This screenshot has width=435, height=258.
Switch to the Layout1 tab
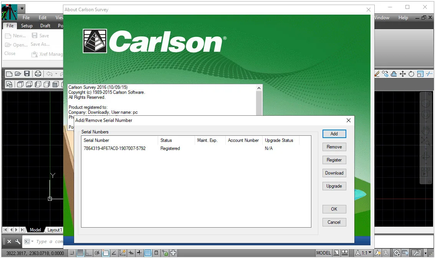(x=55, y=230)
